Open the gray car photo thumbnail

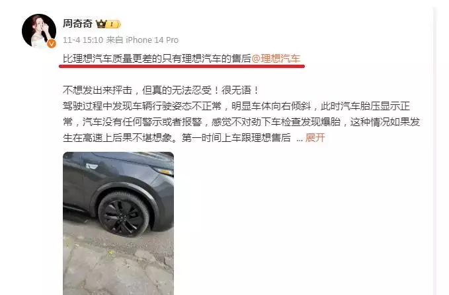tap(118, 223)
